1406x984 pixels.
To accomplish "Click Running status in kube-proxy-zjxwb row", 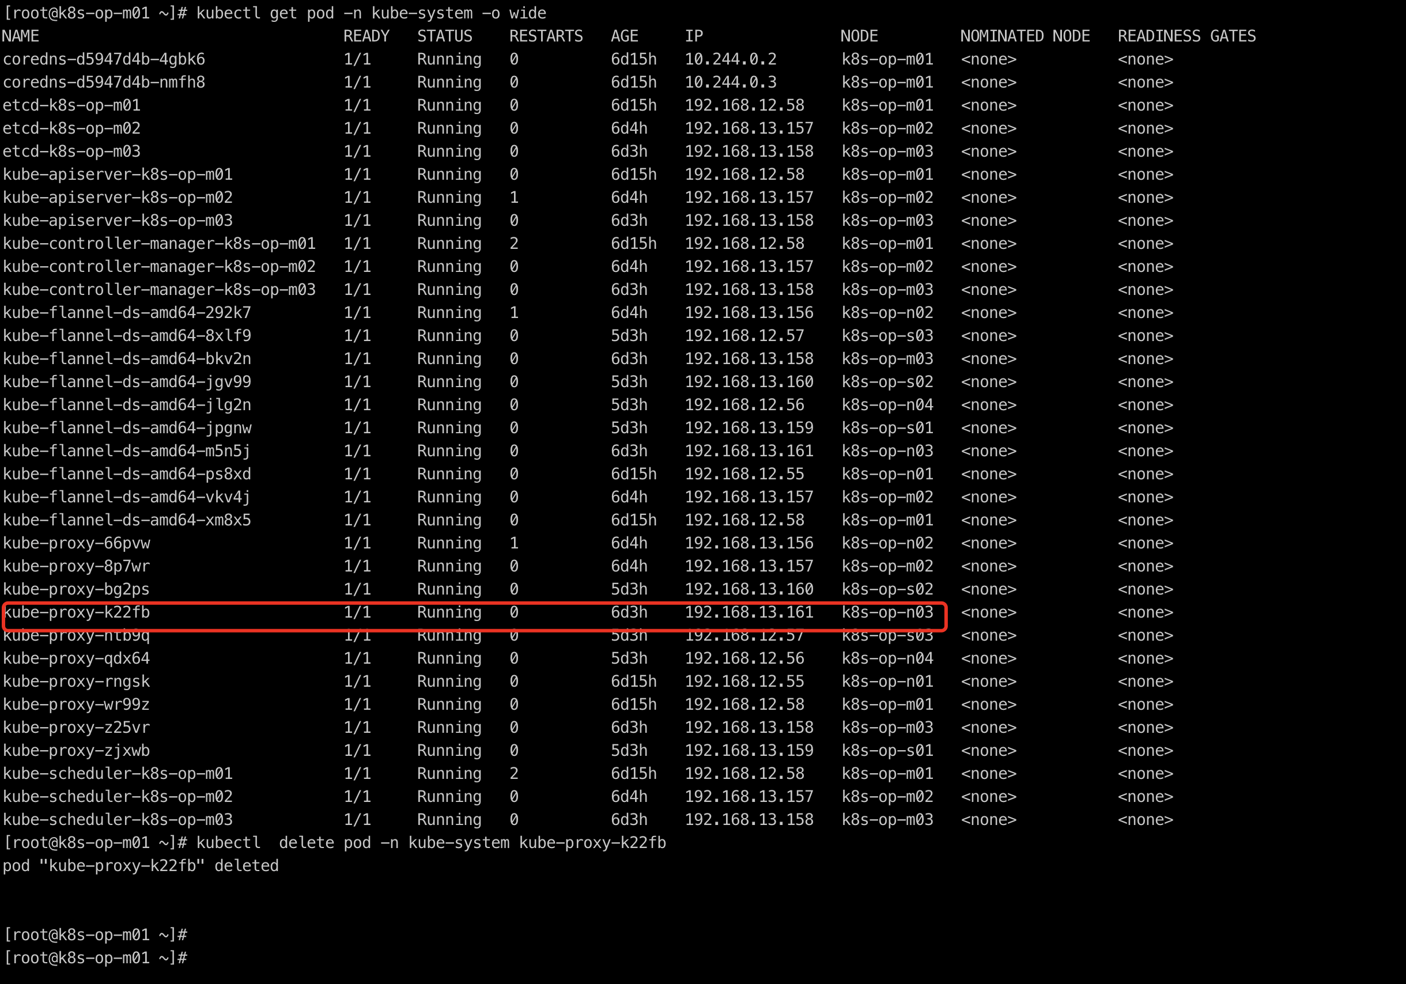I will pos(449,751).
